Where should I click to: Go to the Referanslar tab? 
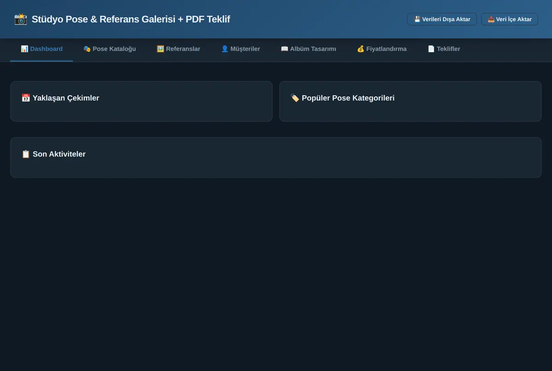tap(178, 49)
